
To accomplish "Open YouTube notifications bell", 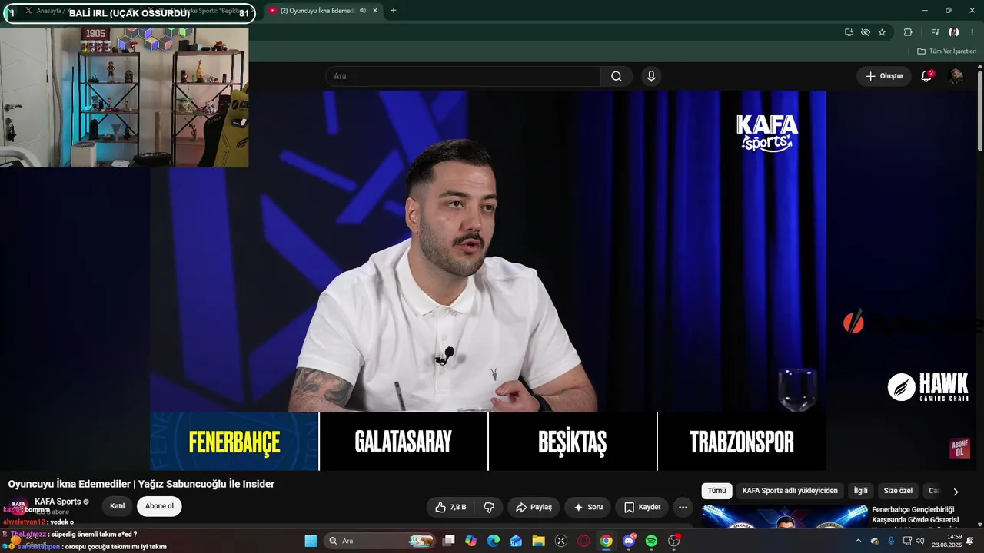I will (x=926, y=76).
